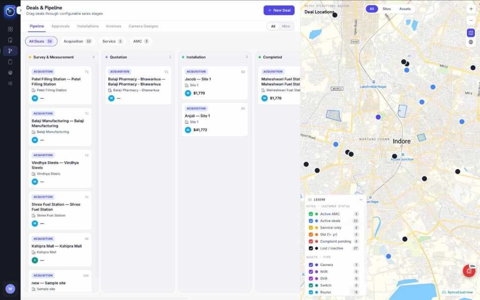Click the building icon under Balaji Manufacturing
The image size is (480, 300).
33,132
